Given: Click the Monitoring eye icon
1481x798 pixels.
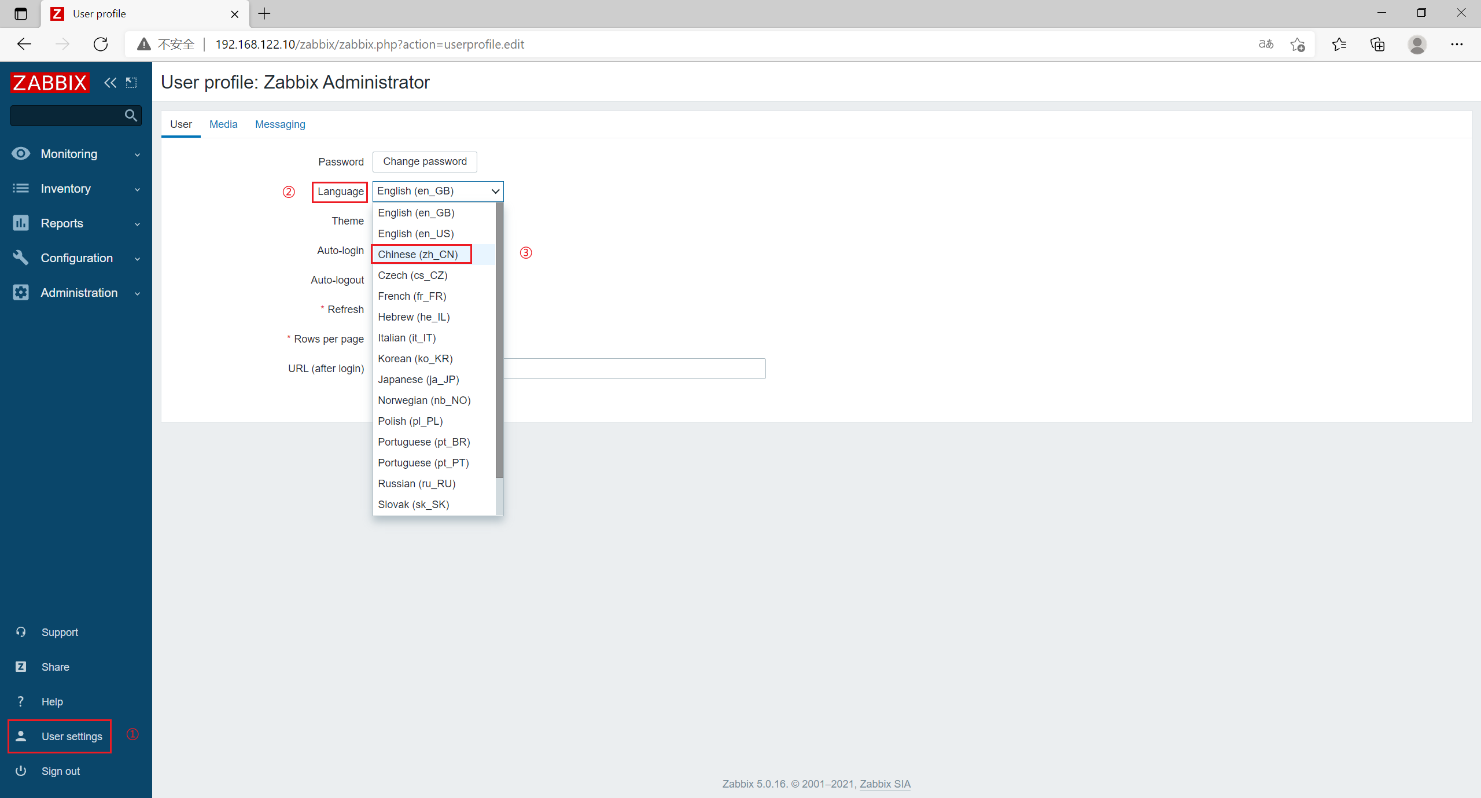Looking at the screenshot, I should click(21, 153).
